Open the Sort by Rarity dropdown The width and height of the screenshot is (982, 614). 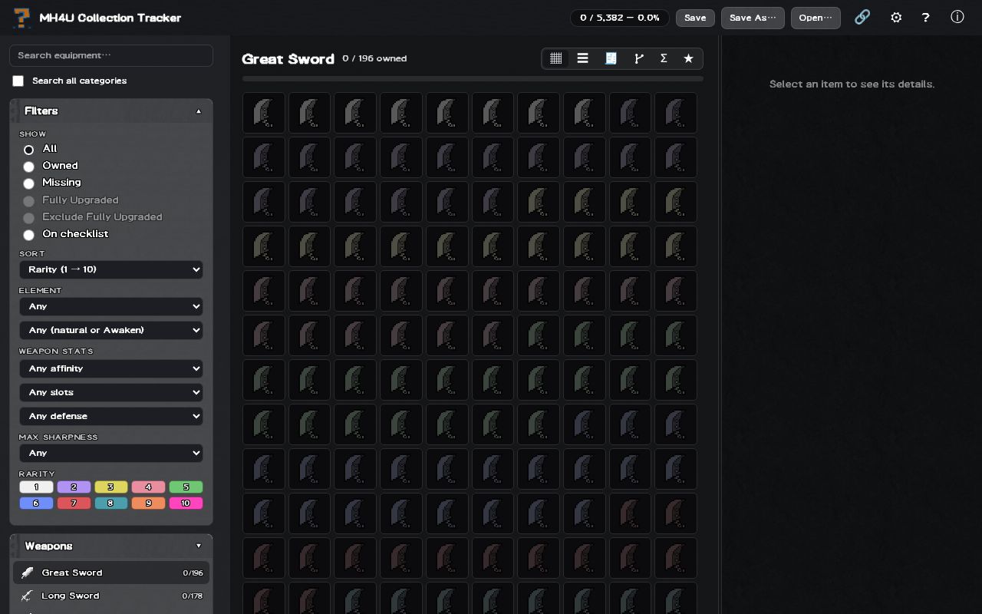(111, 269)
